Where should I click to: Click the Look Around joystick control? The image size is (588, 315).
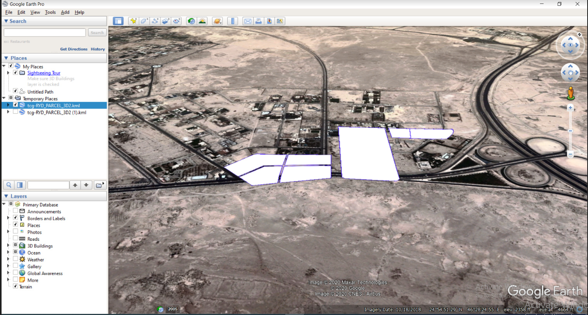[570, 45]
